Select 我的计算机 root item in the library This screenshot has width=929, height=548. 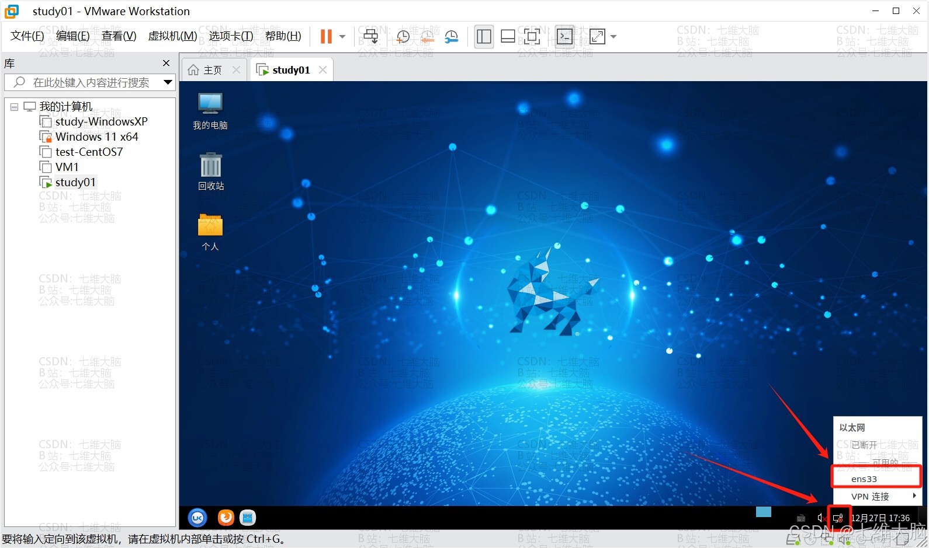[65, 106]
